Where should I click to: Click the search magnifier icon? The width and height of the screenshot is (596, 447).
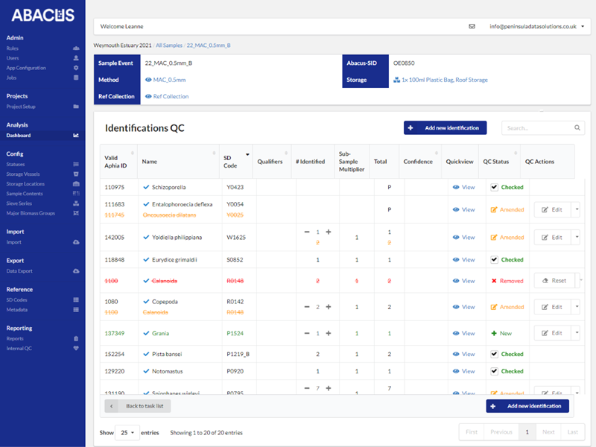click(577, 128)
